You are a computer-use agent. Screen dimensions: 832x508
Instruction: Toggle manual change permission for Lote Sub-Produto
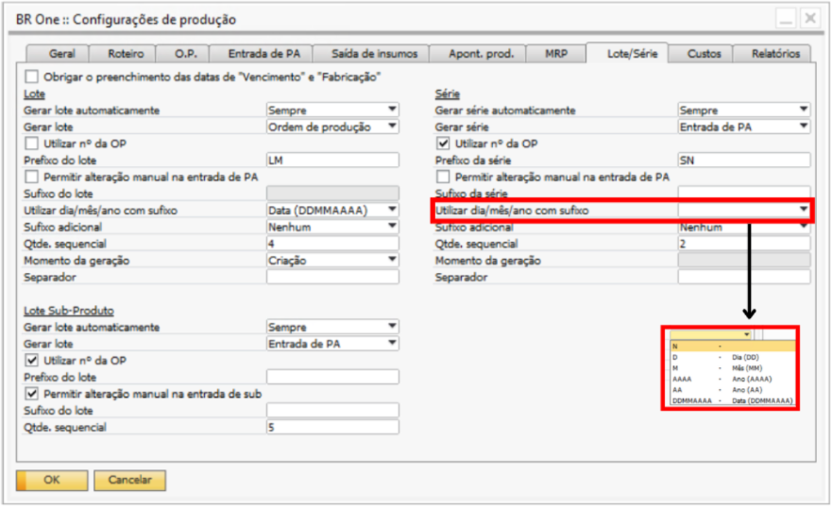point(33,394)
